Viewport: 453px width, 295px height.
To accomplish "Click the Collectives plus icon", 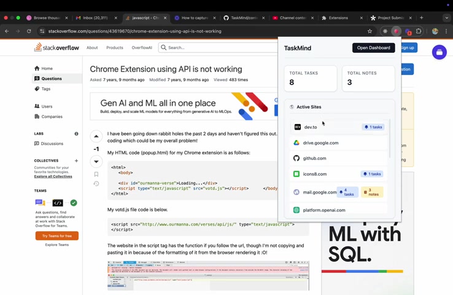I will [76, 160].
